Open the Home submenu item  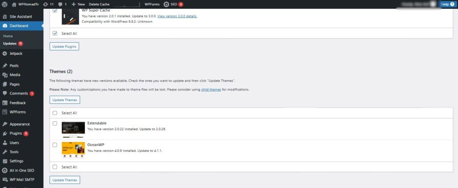click(8, 36)
